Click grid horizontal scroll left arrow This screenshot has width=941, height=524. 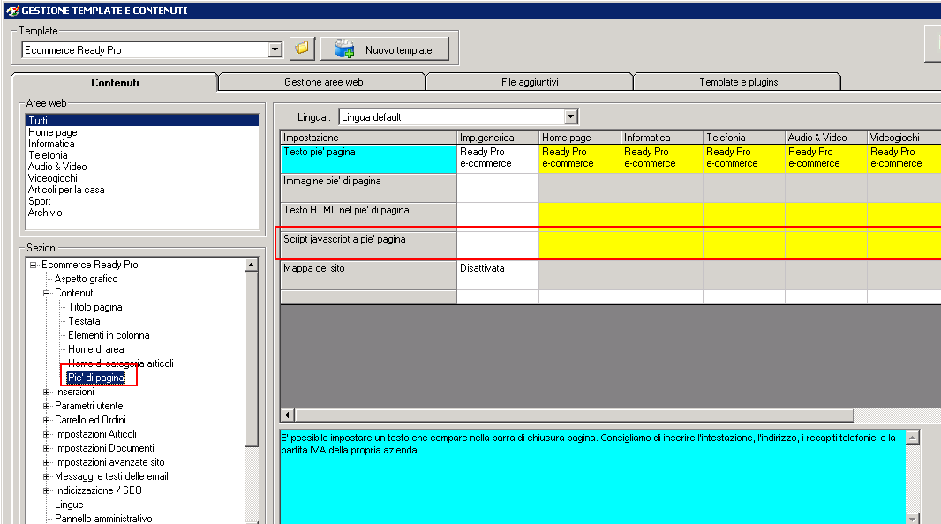pyautogui.click(x=287, y=415)
